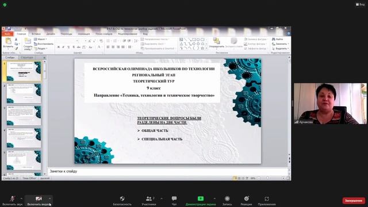
Task: Open video options arrow beside camera
Action: [x=50, y=198]
